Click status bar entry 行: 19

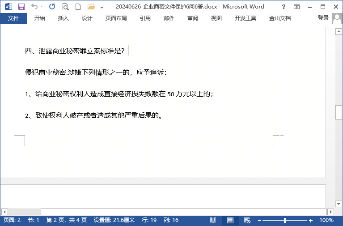coord(149,220)
